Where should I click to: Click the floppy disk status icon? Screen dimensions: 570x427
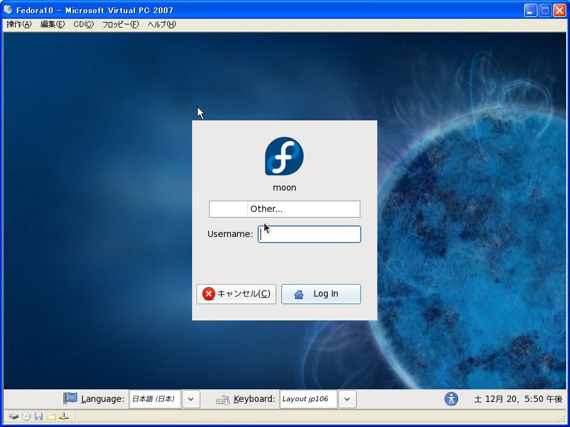pyautogui.click(x=38, y=416)
